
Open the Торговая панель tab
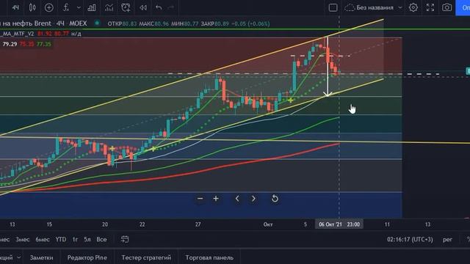(x=209, y=257)
